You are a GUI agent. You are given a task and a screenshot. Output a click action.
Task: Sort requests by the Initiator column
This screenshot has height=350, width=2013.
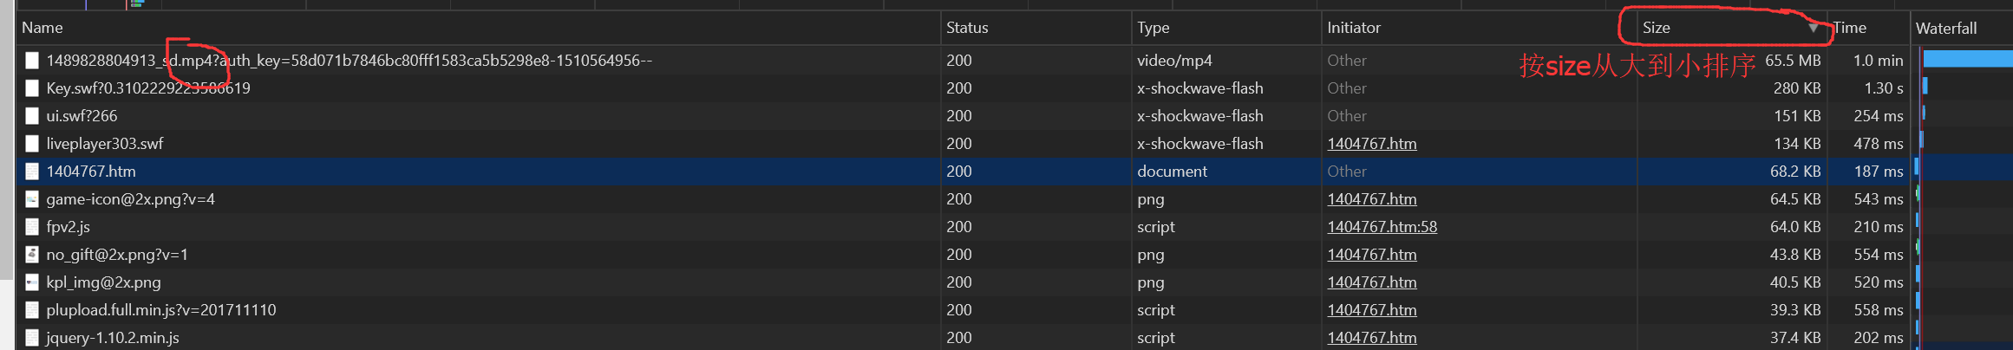pyautogui.click(x=1479, y=28)
